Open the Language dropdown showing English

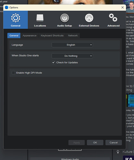pyautogui.click(x=72, y=45)
